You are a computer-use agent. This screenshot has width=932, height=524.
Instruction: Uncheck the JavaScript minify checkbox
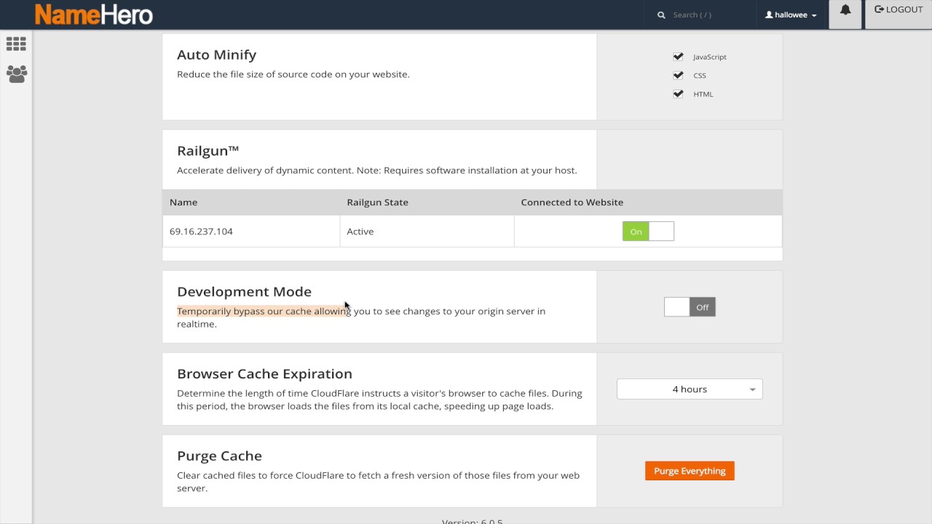pyautogui.click(x=679, y=57)
